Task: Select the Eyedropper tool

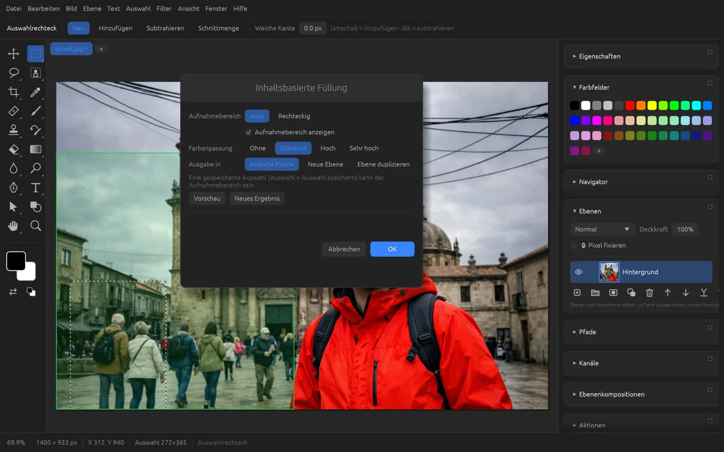Action: 35,92
